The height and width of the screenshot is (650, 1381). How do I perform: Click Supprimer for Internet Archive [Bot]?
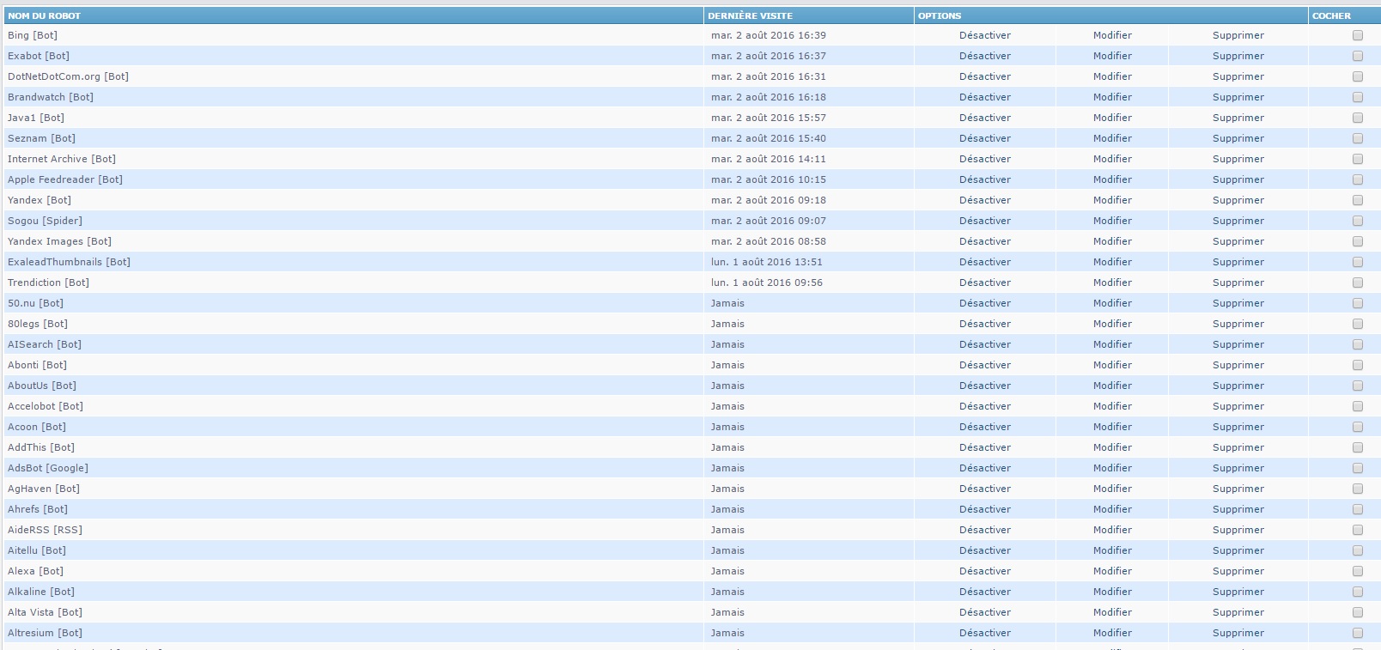(1238, 159)
